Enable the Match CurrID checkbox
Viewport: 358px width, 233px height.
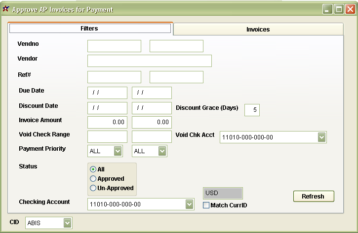(x=206, y=205)
